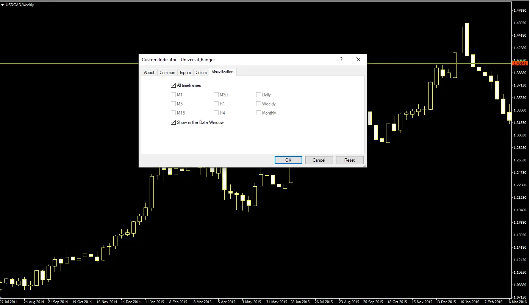The height and width of the screenshot is (305, 530).
Task: Tick the M1 timeframe checkbox
Action: tap(174, 95)
